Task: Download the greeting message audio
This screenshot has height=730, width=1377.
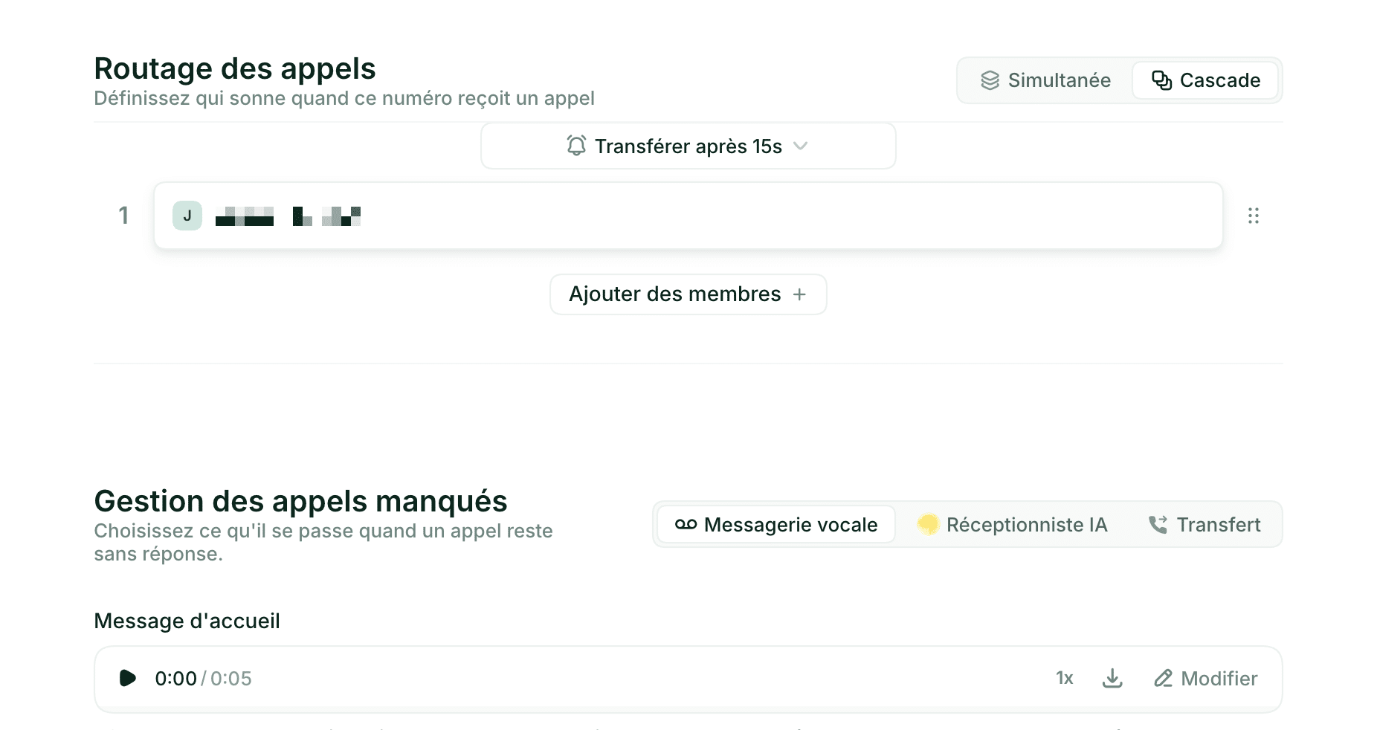Action: click(1112, 678)
